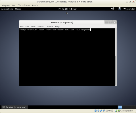This screenshot has width=136, height=113.
Task: Close the Oracle VM VirtualBox window
Action: coord(133,2)
